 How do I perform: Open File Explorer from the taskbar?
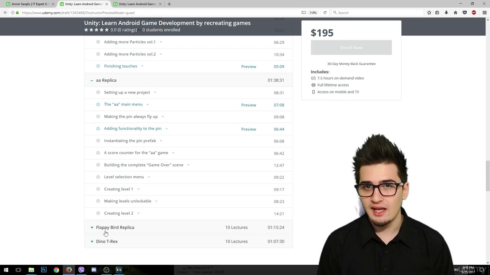tap(31, 270)
